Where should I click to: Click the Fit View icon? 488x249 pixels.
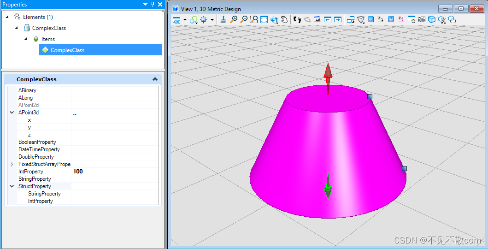(264, 20)
